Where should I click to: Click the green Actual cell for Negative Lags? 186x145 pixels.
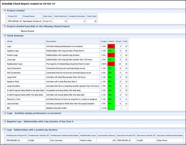pos(111,51)
